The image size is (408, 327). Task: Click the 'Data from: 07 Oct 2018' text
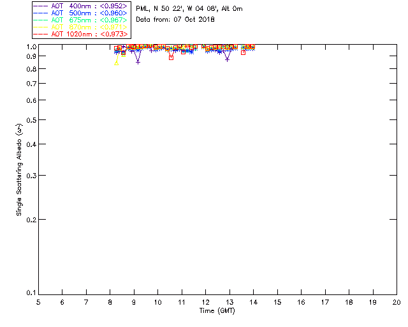175,20
